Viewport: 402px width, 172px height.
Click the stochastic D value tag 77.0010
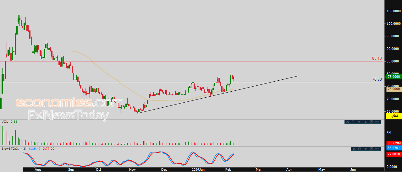click(394, 154)
